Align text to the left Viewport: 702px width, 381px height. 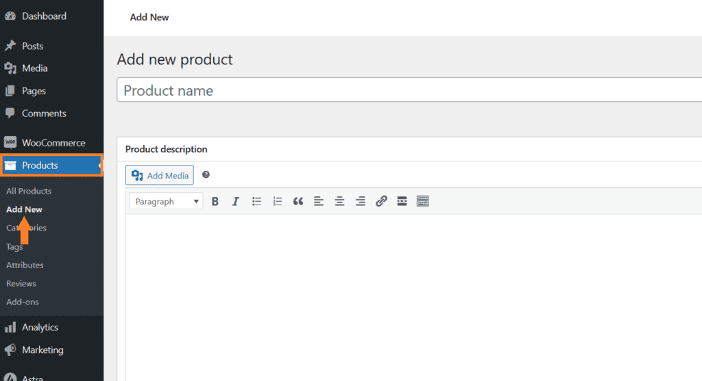pyautogui.click(x=319, y=201)
